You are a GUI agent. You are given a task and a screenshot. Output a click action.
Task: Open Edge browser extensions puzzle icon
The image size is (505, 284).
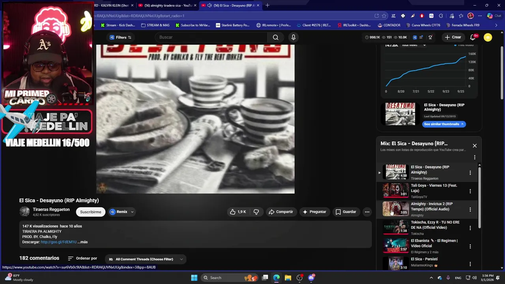pyautogui.click(x=441, y=16)
